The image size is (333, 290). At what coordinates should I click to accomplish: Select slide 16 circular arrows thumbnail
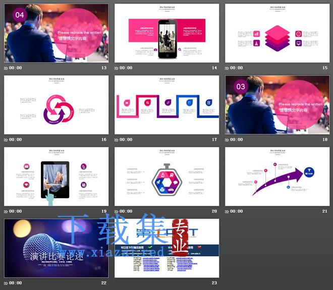point(57,105)
